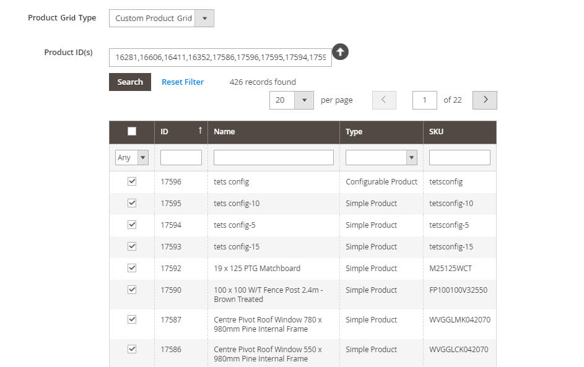Focus the current page number field
584x367 pixels.
425,100
